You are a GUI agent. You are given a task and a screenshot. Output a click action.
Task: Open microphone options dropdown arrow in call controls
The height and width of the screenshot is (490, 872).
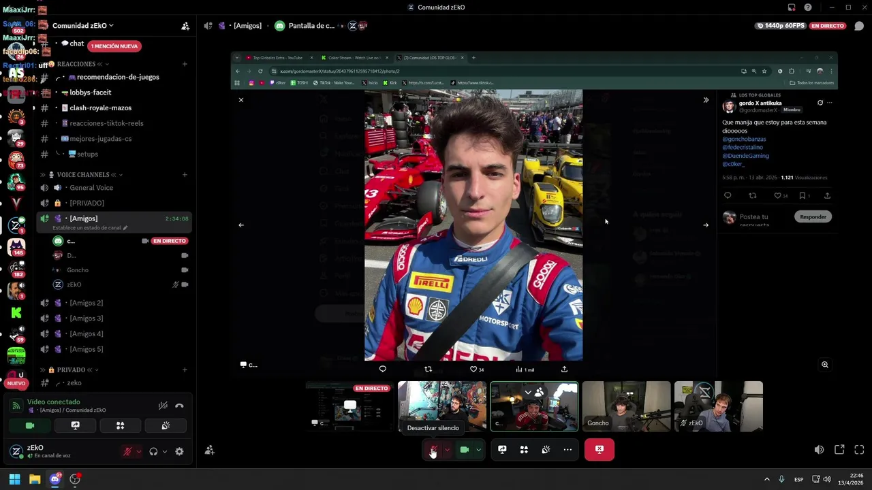click(447, 449)
